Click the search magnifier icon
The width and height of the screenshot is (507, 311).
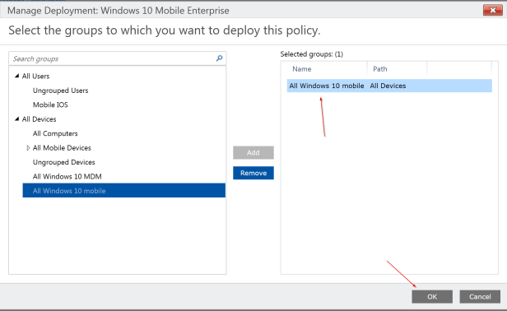tap(219, 58)
